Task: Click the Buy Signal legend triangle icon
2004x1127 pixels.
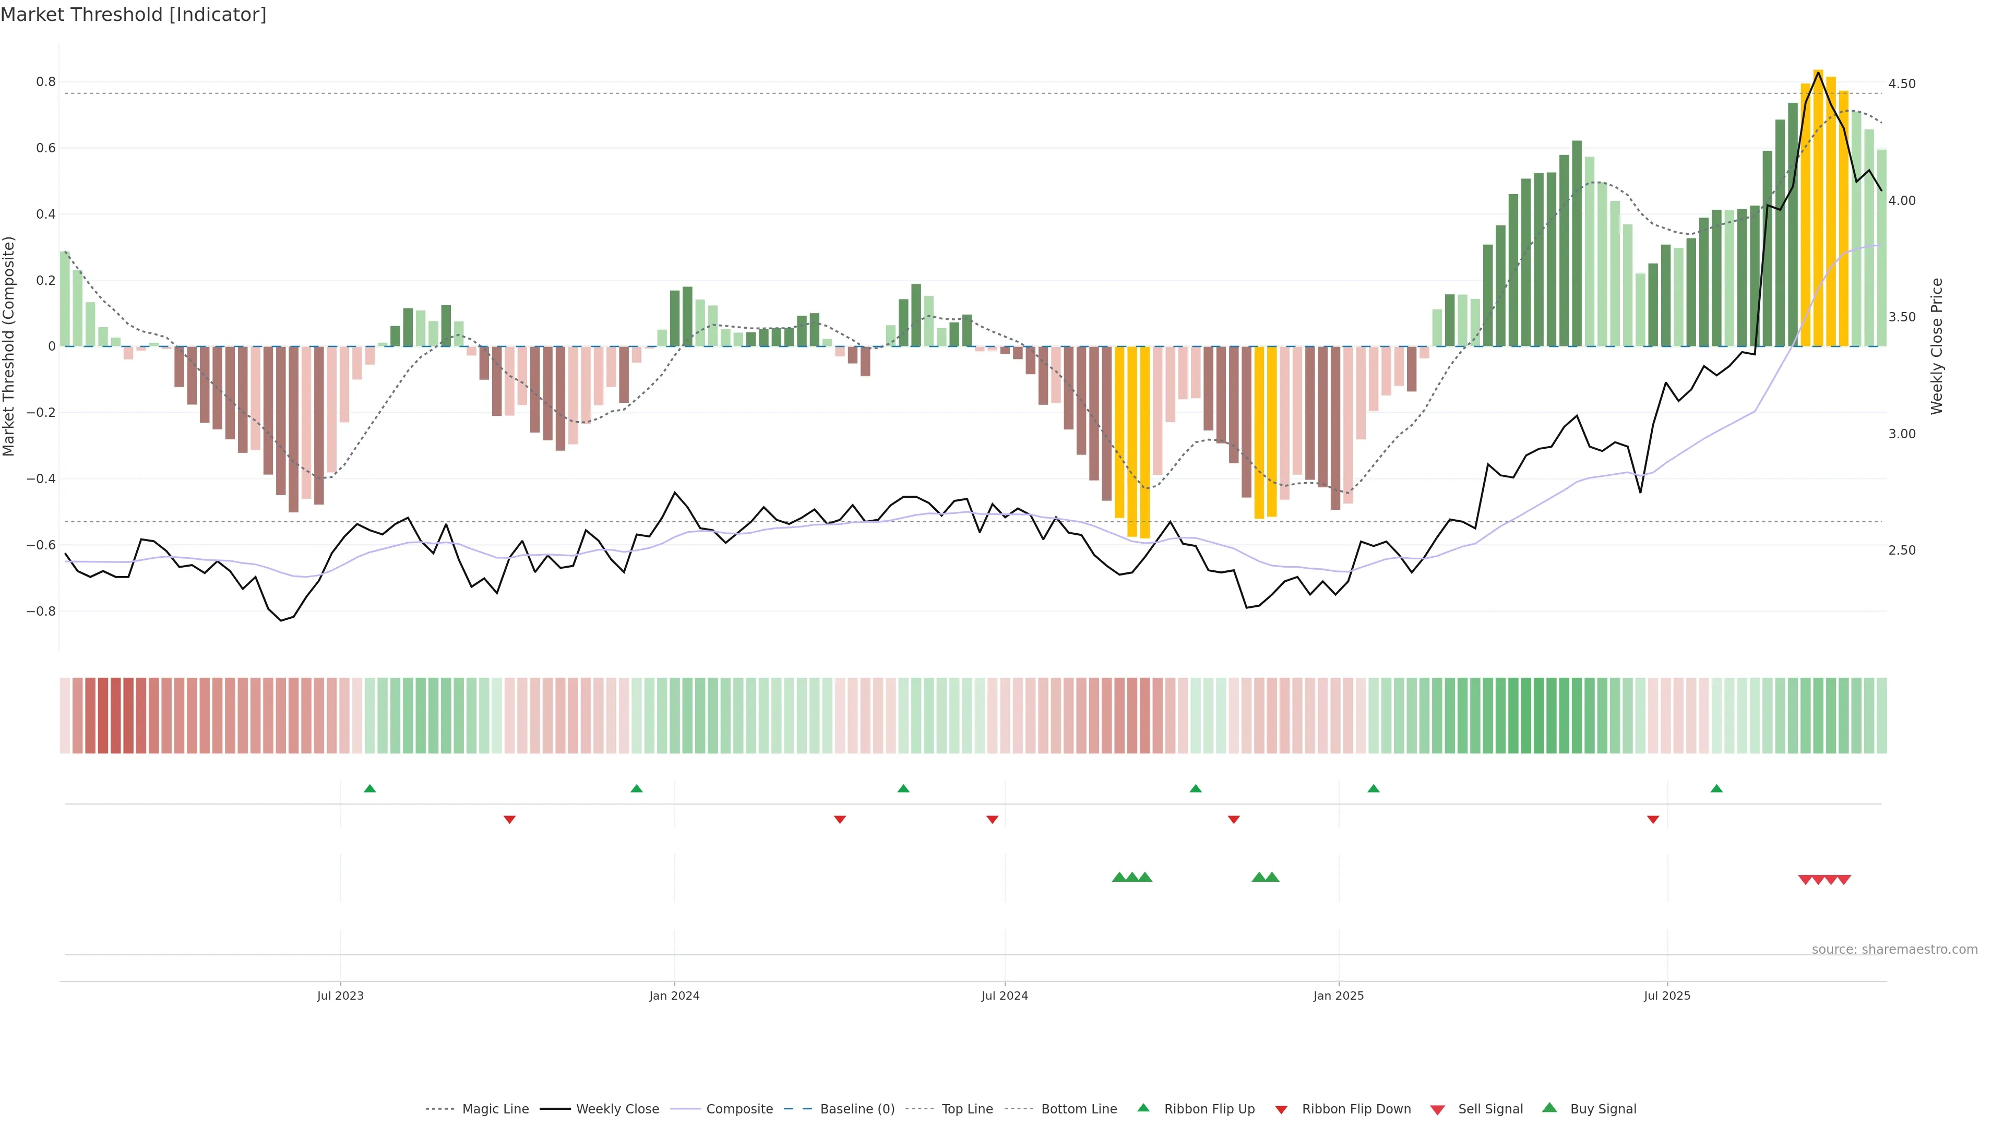Action: coord(1549,1108)
